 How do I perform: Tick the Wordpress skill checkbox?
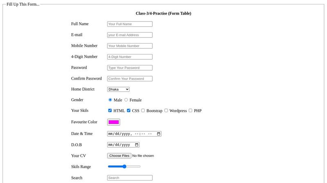coord(166,111)
